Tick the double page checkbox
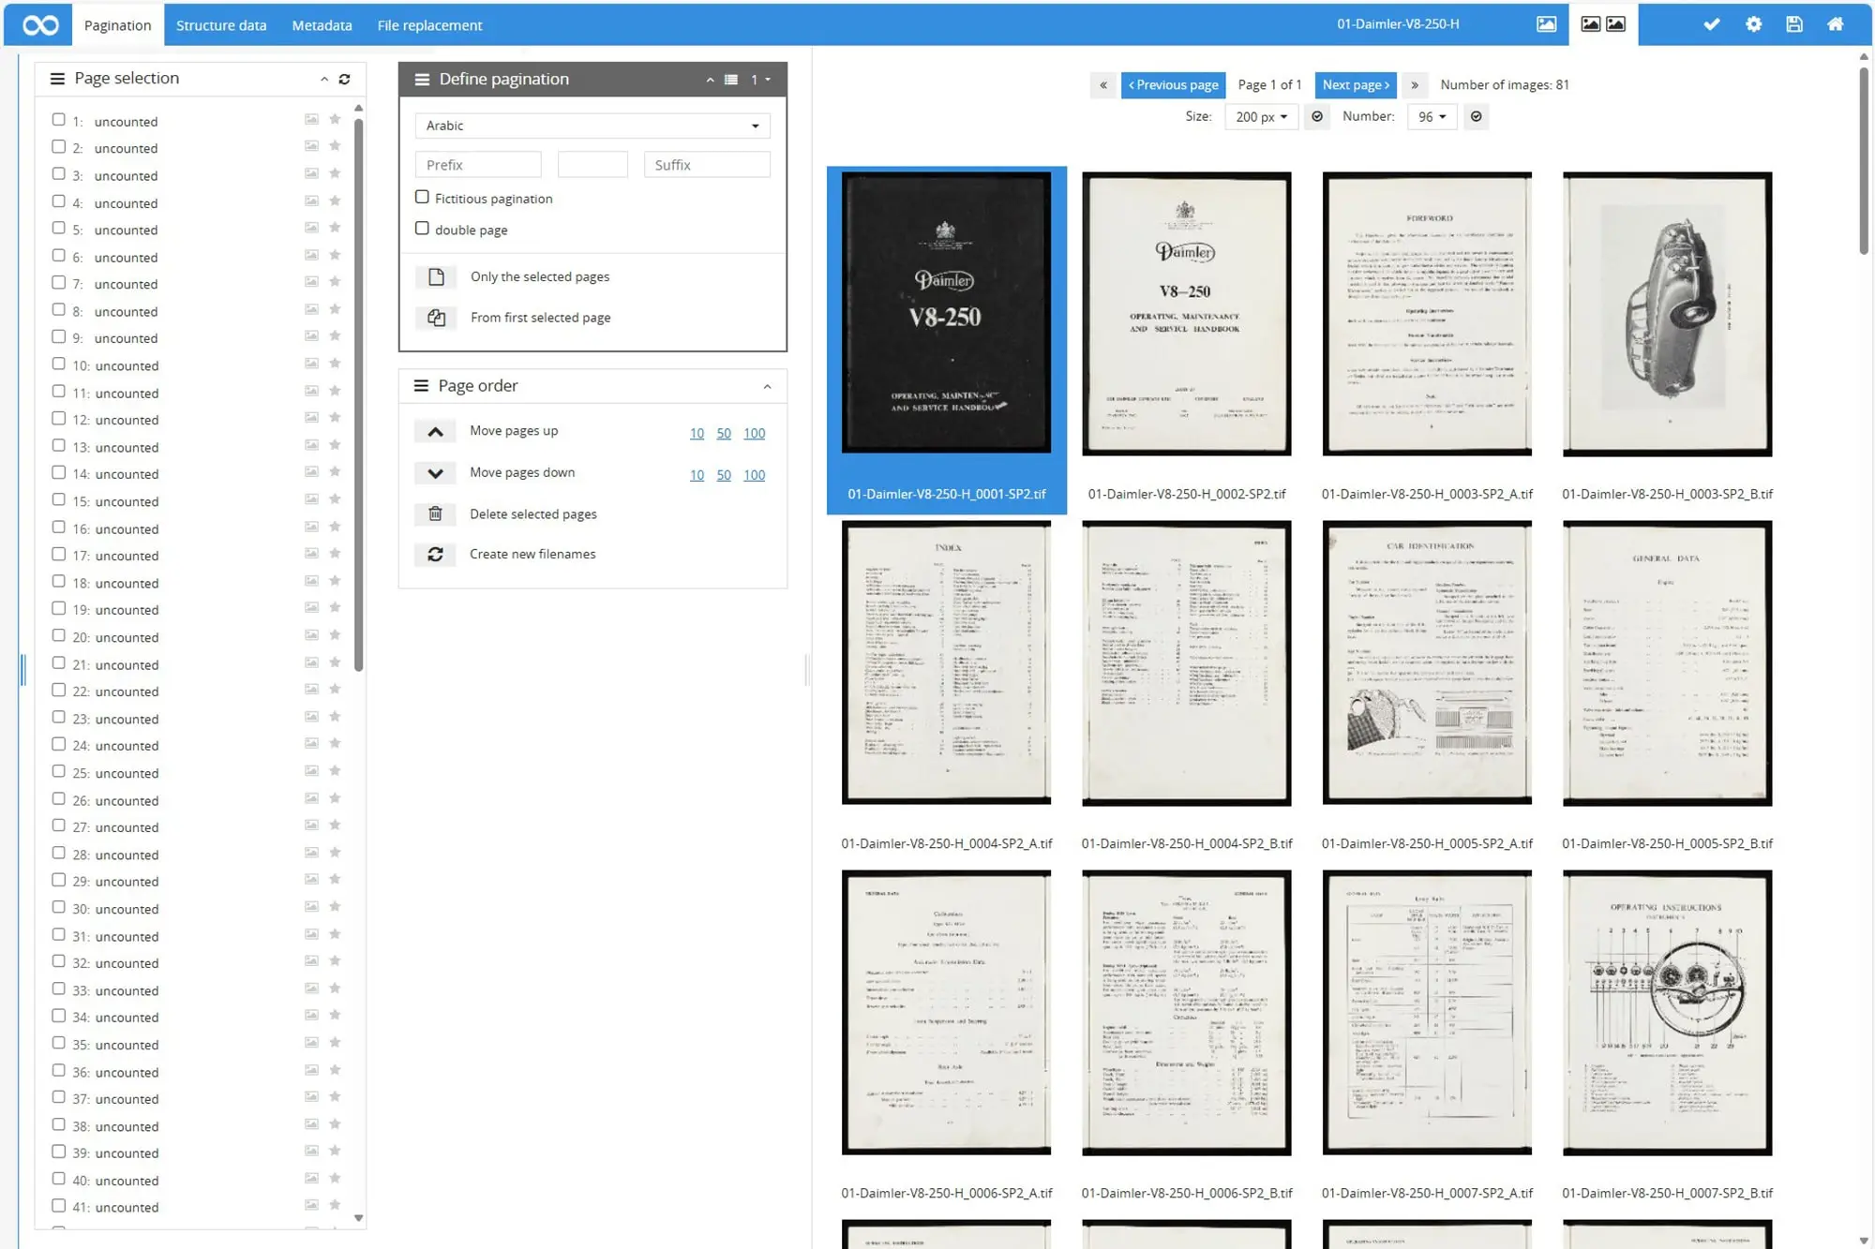The image size is (1875, 1249). (422, 229)
